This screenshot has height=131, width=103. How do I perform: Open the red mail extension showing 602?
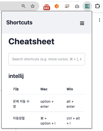point(47,7)
